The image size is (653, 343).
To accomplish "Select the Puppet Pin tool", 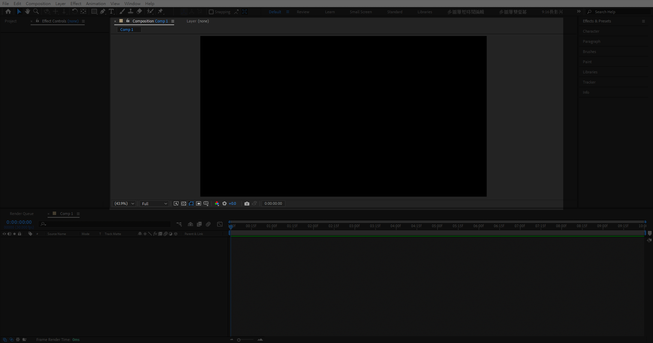I will pyautogui.click(x=161, y=12).
